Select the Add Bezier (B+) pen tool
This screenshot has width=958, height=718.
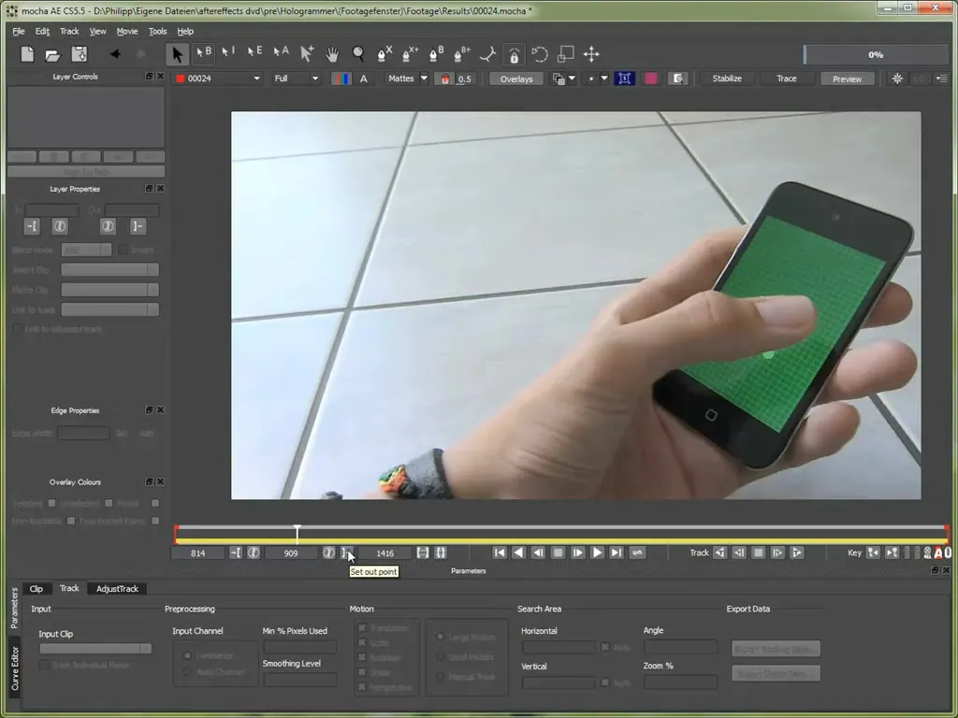(462, 54)
